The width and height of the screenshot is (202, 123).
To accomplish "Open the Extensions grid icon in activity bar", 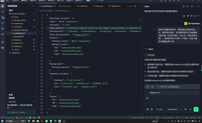I will click(2, 42).
